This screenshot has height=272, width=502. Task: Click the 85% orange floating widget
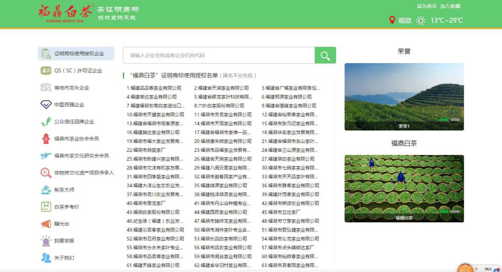click(465, 268)
